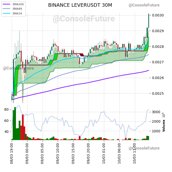Click the cyan EMA34 legend line swatch
172x172 pixels.
click(x=6, y=13)
